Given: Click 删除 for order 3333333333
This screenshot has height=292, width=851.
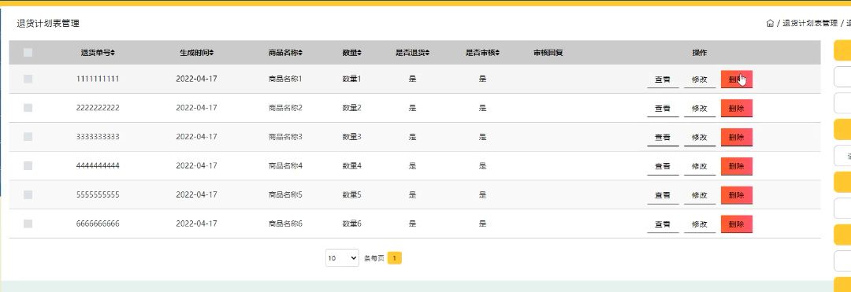Looking at the screenshot, I should coord(737,137).
